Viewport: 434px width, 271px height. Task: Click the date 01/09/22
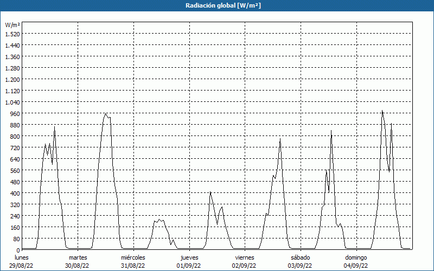point(188,266)
